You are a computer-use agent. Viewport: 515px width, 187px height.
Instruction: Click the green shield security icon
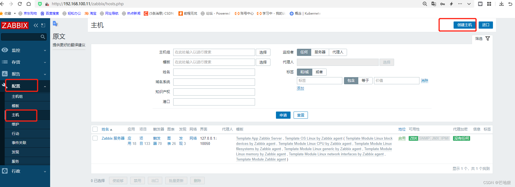(x=40, y=4)
